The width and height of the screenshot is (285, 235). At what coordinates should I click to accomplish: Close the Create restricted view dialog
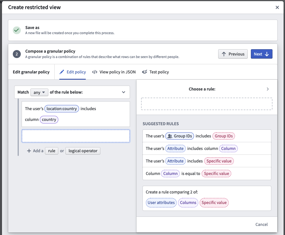(x=277, y=7)
